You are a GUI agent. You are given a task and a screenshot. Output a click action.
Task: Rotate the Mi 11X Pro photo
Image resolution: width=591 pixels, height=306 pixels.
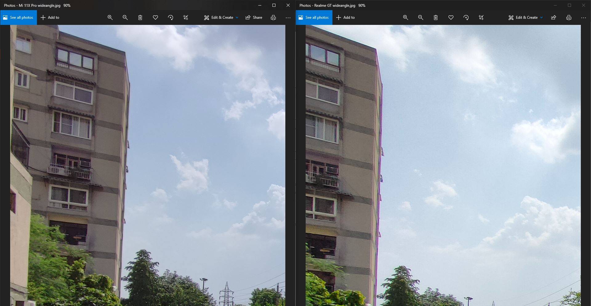171,18
